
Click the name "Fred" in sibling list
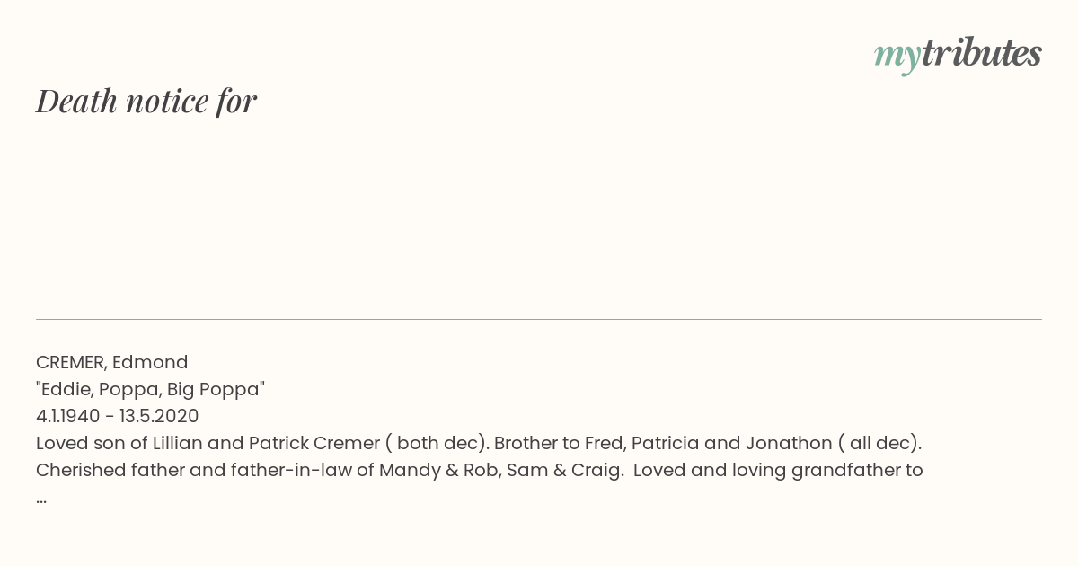(604, 443)
